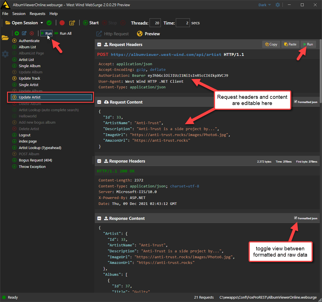The image size is (322, 302).
Task: Collapse the Response Content section
Action: [99, 218]
